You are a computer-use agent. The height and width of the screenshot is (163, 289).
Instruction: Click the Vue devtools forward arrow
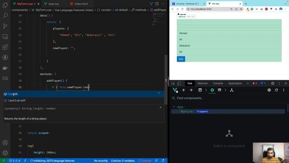(x=191, y=90)
